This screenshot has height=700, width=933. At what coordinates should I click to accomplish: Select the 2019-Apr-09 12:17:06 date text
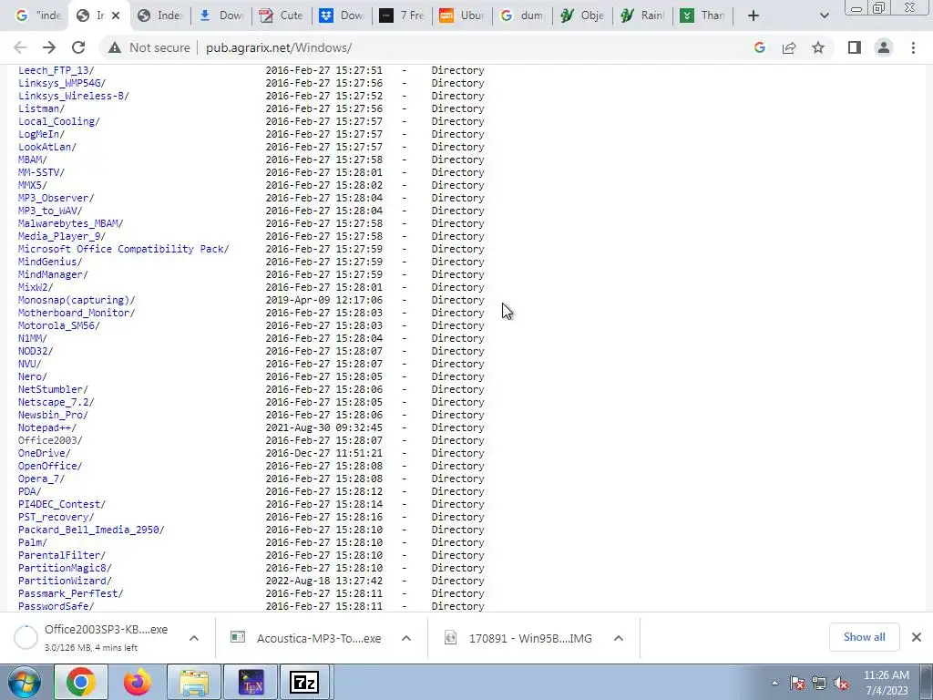[323, 300]
